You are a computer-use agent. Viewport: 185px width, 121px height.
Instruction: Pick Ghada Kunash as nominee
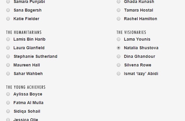coord(119,2)
